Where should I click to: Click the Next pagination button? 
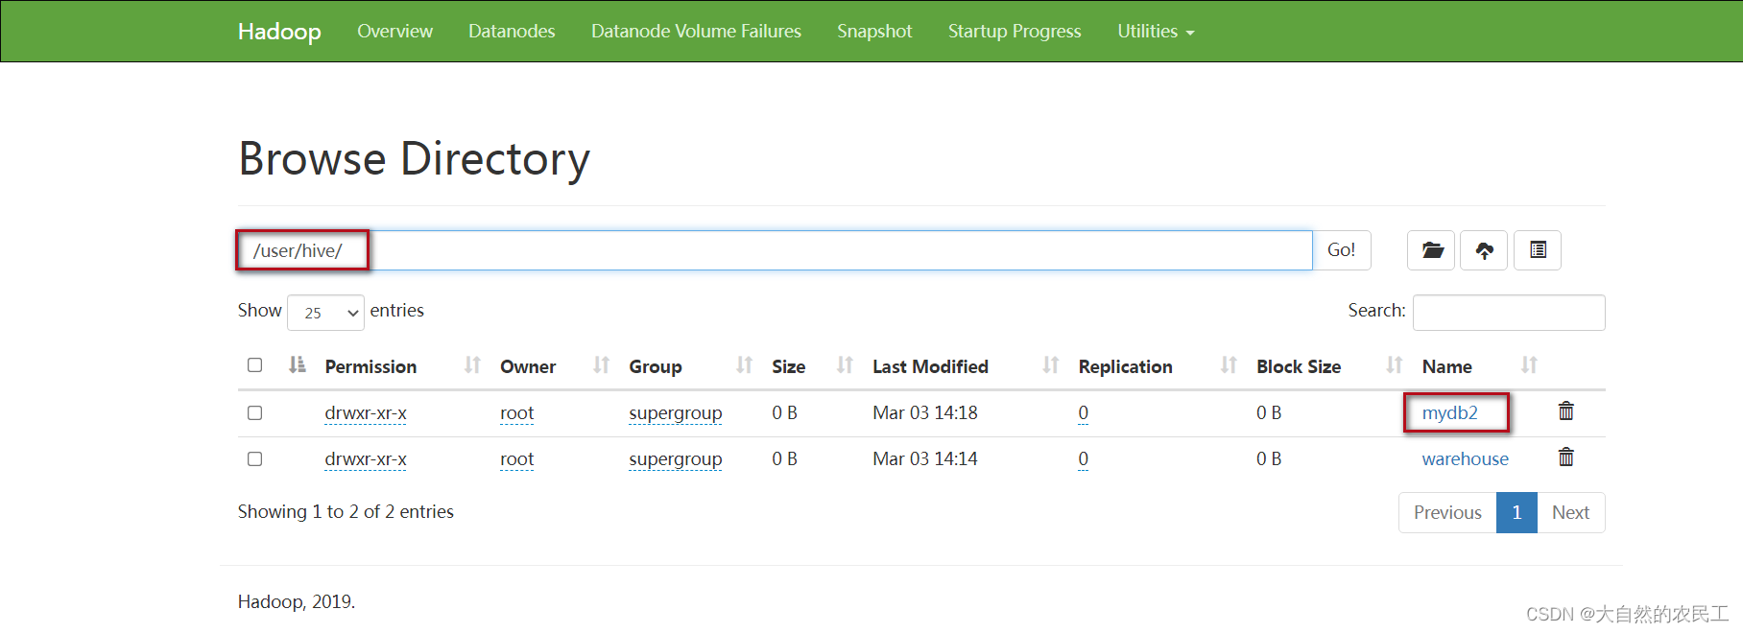pyautogui.click(x=1570, y=512)
